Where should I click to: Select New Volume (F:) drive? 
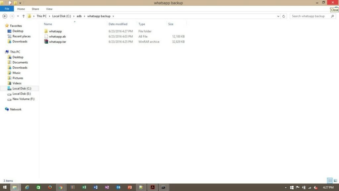coord(24,99)
